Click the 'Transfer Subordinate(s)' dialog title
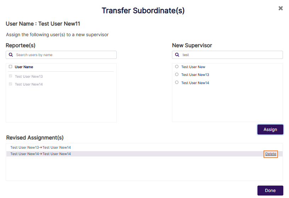289x198 pixels. [143, 11]
